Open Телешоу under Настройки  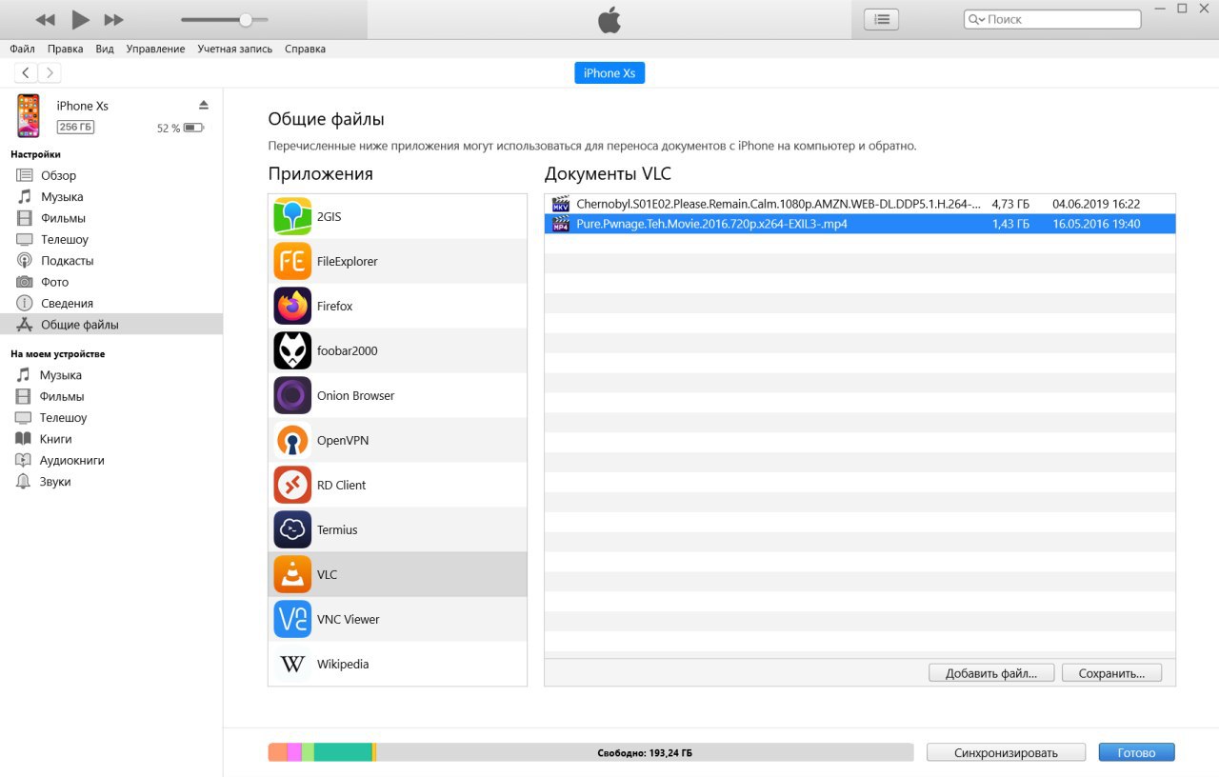tap(111, 239)
